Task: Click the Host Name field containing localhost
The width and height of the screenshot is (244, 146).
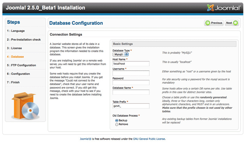Action: coord(131,64)
